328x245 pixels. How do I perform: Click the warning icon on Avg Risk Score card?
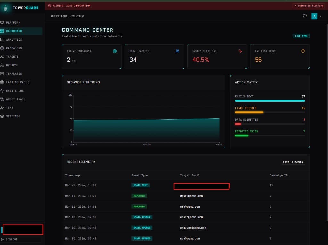303,51
